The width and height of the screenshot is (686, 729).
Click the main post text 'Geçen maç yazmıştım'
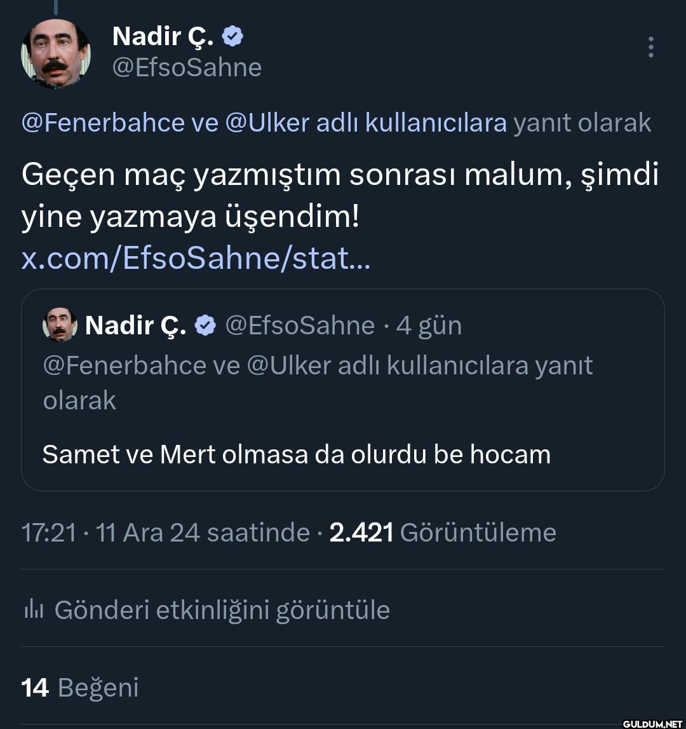(x=339, y=174)
